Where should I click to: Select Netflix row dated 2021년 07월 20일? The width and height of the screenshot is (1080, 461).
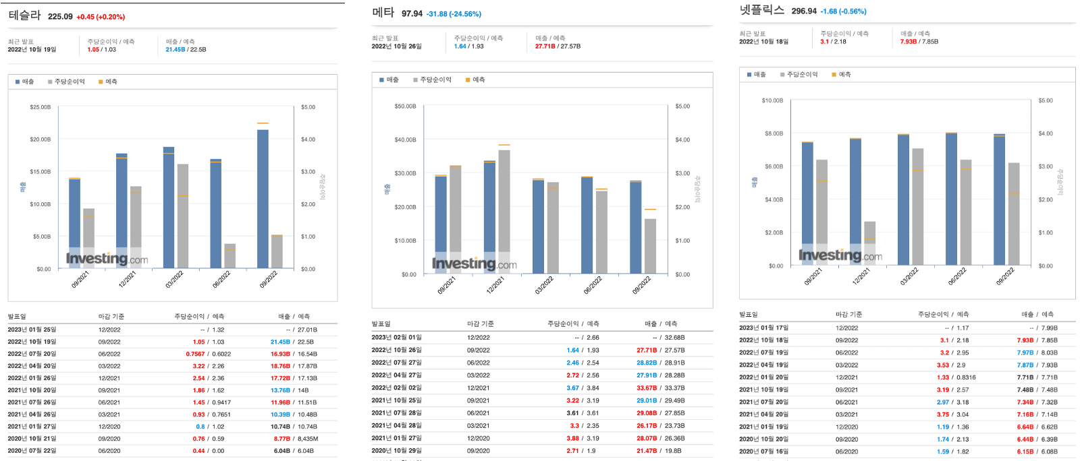907,402
